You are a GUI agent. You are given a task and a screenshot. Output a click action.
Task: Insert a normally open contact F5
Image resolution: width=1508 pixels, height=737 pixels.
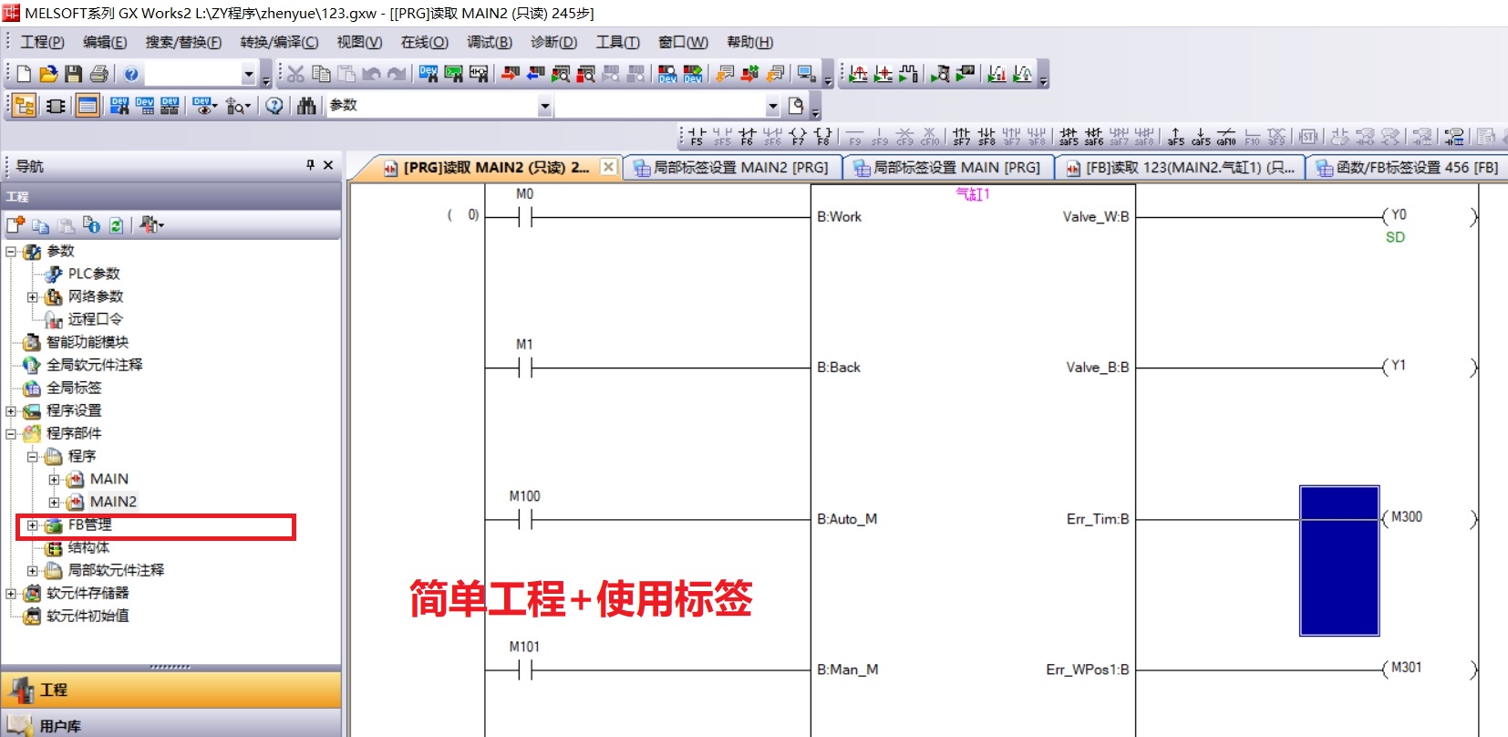click(x=697, y=137)
